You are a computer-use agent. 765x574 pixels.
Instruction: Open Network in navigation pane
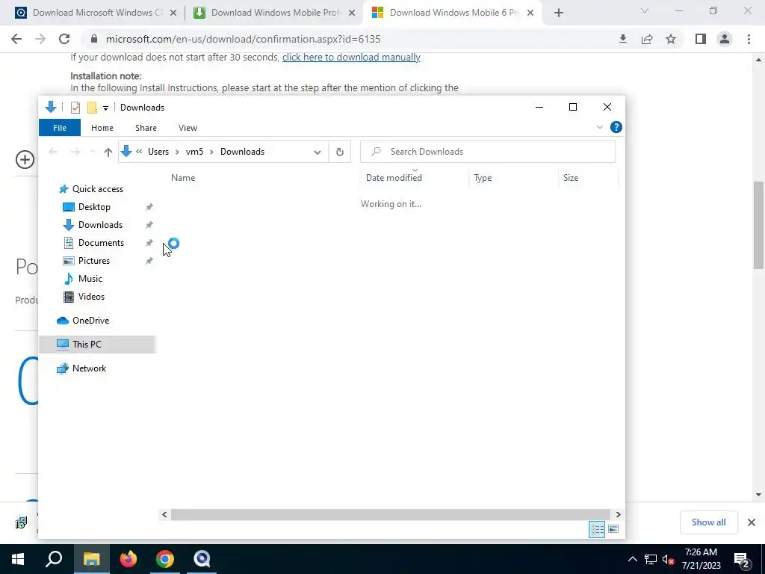click(90, 368)
